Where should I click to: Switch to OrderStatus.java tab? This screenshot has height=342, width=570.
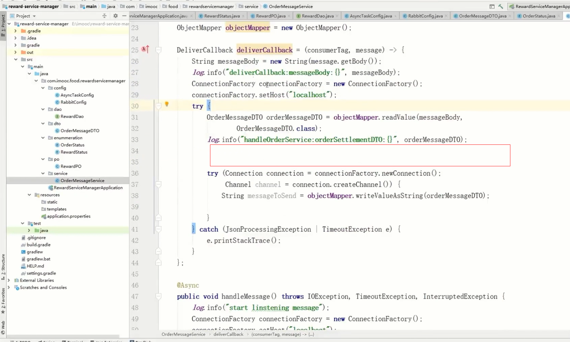[x=539, y=16]
